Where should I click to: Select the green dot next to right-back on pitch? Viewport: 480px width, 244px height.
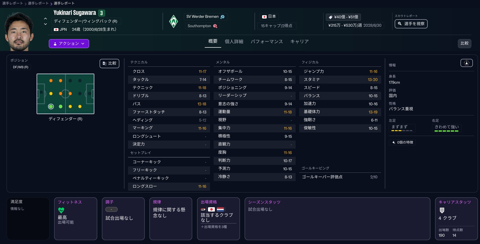click(60, 107)
